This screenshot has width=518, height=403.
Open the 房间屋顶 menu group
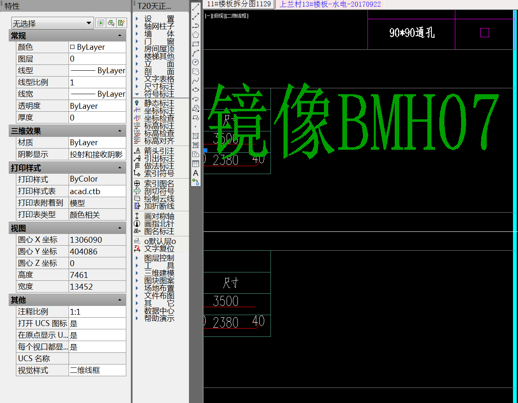click(x=159, y=49)
